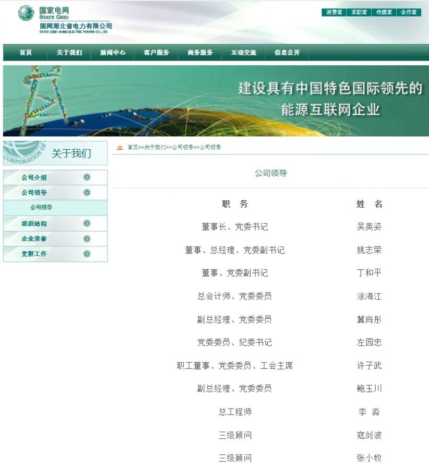This screenshot has height=467, width=429.
Task: Click the breadcrumb home icon
Action: 120,148
